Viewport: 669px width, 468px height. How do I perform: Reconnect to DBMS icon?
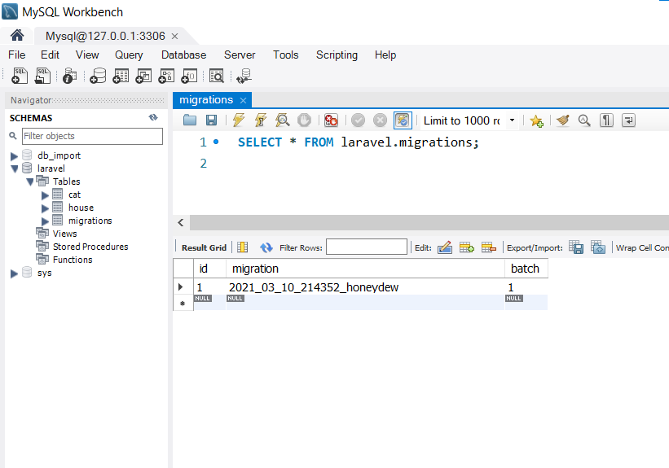(x=244, y=76)
